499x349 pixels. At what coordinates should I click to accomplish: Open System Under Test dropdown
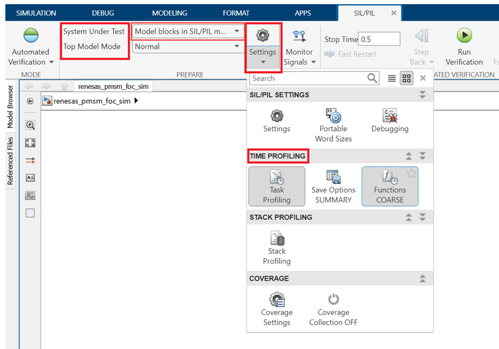(188, 31)
